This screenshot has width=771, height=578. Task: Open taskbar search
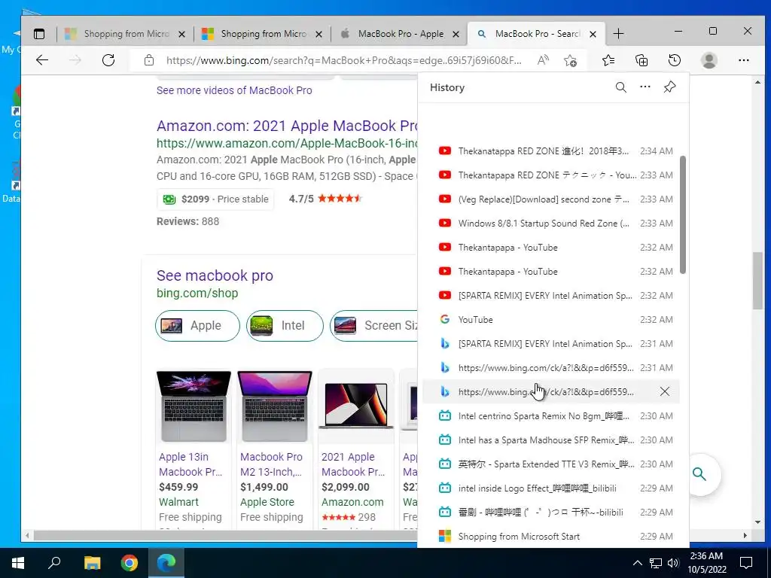coord(54,563)
